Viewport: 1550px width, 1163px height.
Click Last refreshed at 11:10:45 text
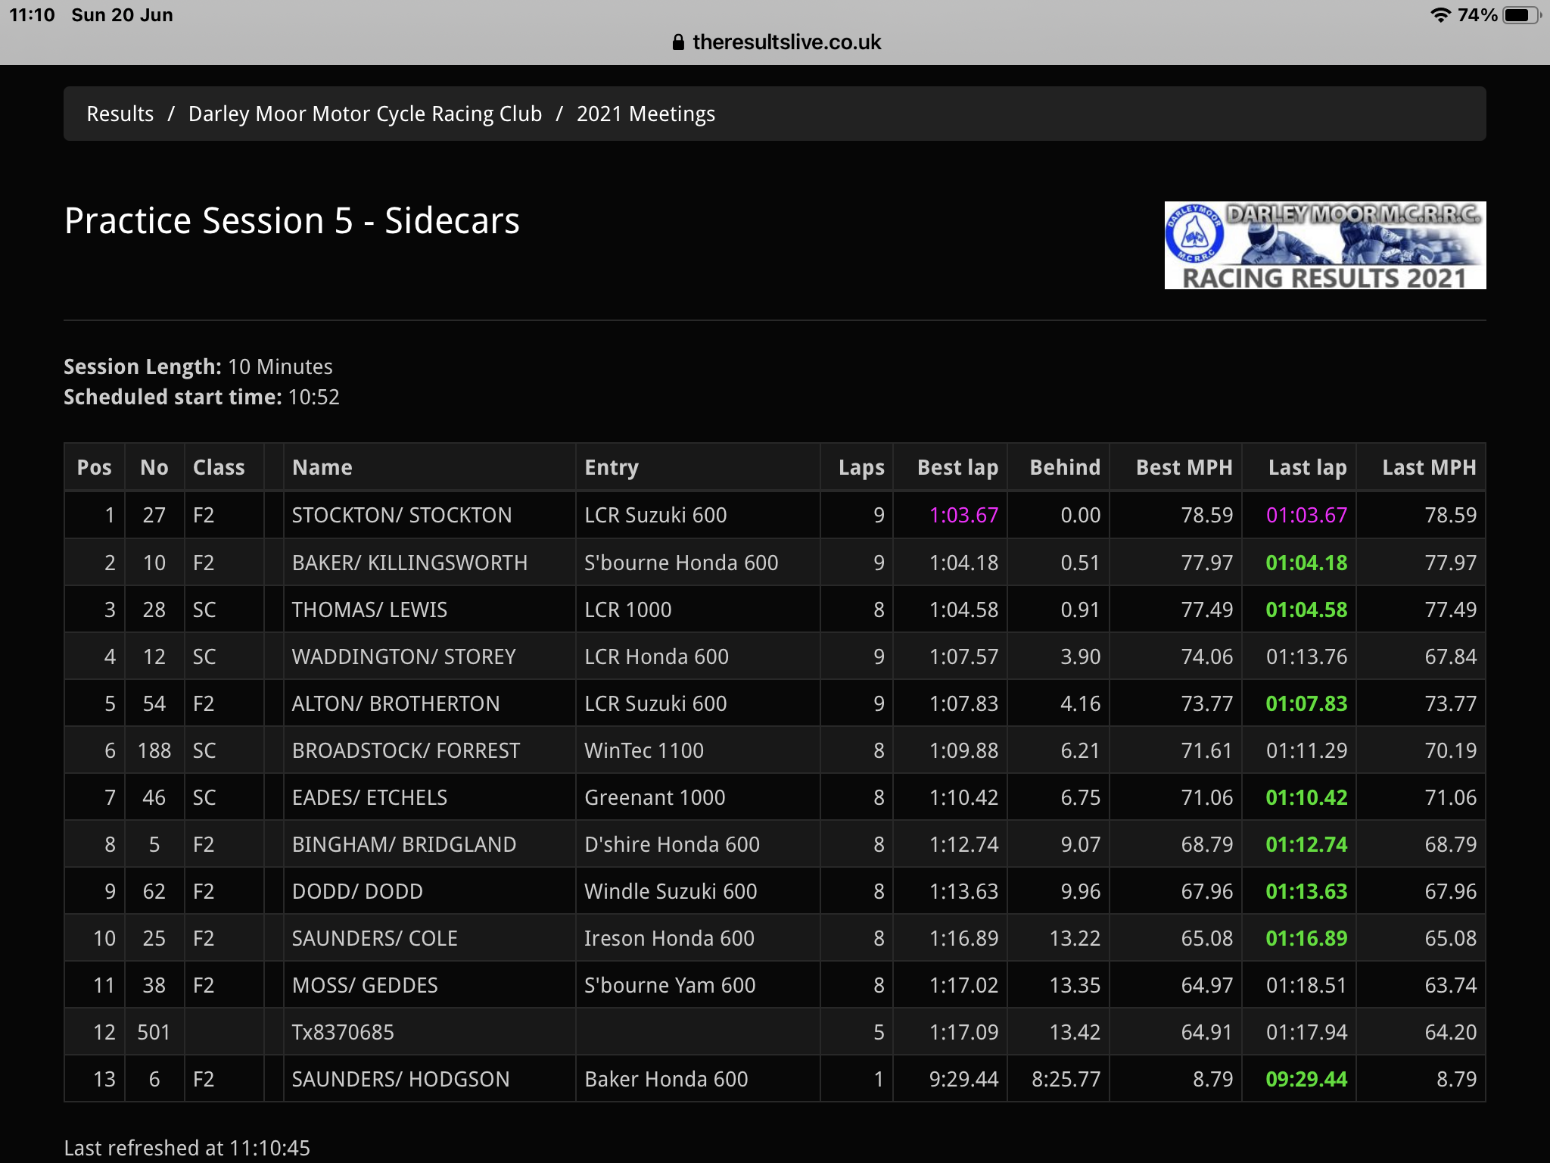click(187, 1148)
